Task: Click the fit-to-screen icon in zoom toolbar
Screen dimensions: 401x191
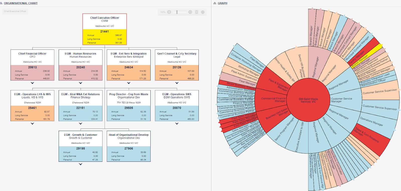Action: (x=196, y=12)
